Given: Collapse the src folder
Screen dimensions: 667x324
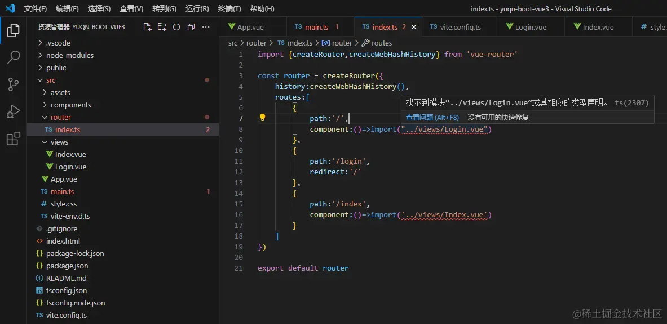Looking at the screenshot, I should [x=123, y=80].
